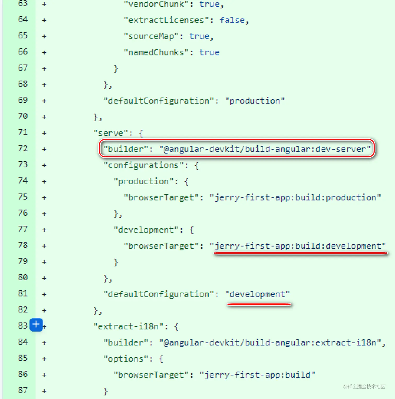The width and height of the screenshot is (395, 399).
Task: Click the blue add-comment plus icon
Action: (36, 325)
